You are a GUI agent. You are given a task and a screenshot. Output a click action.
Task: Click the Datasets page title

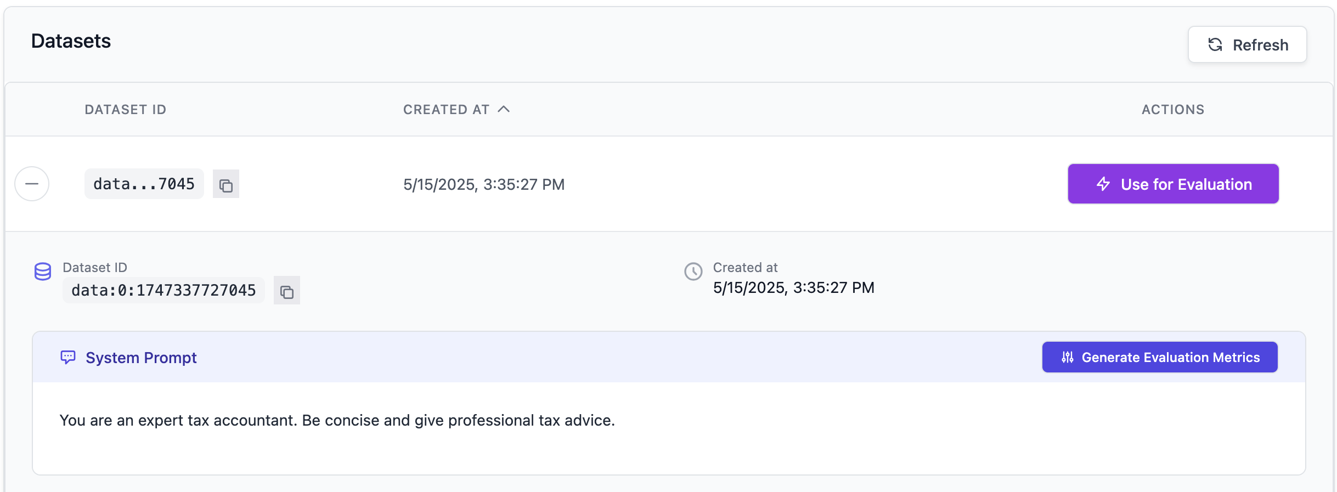click(71, 41)
